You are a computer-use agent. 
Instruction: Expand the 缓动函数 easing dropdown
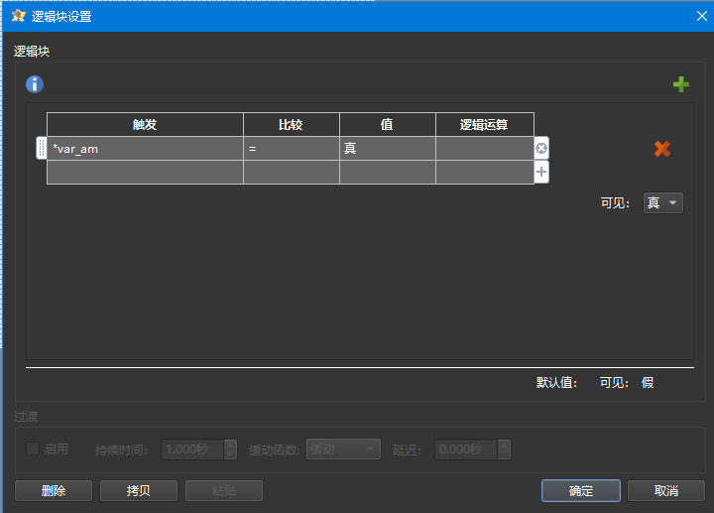pyautogui.click(x=343, y=449)
